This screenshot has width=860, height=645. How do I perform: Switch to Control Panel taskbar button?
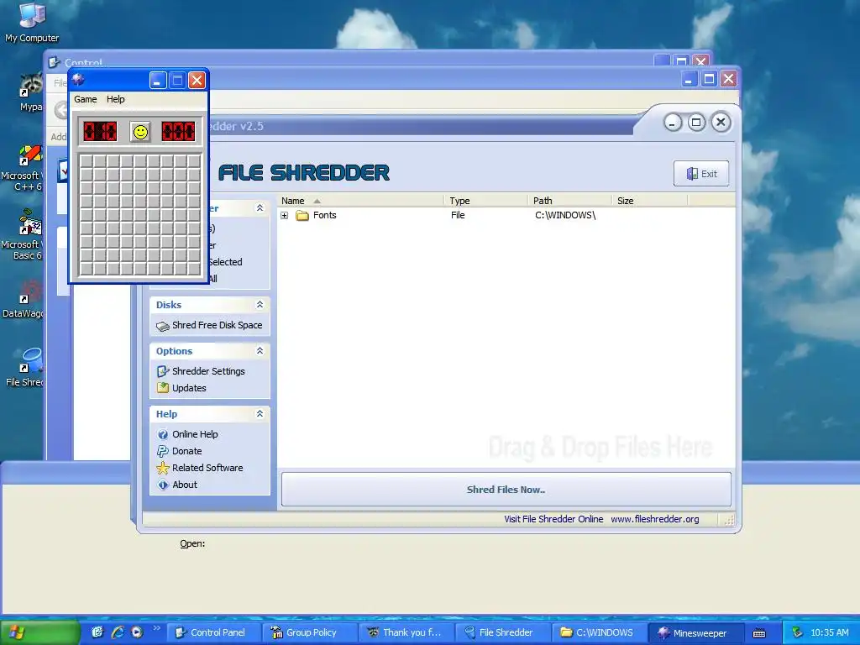(213, 632)
